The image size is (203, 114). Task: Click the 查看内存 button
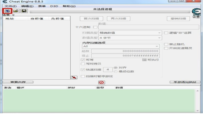pos(18,82)
